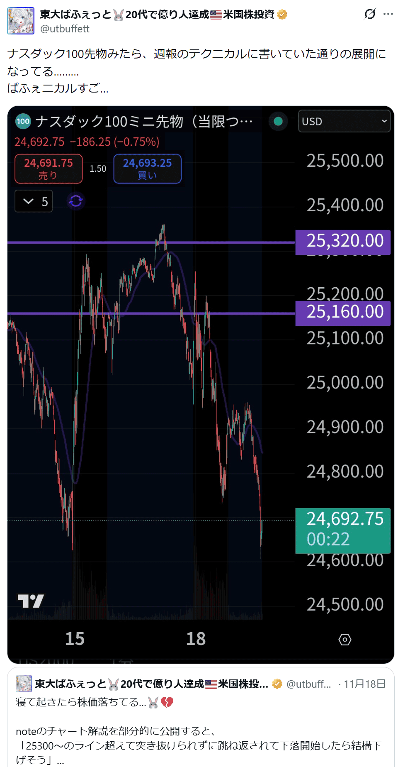Click the quoted tweet's small avatar
Screen dimensions: 398x767
[24, 684]
